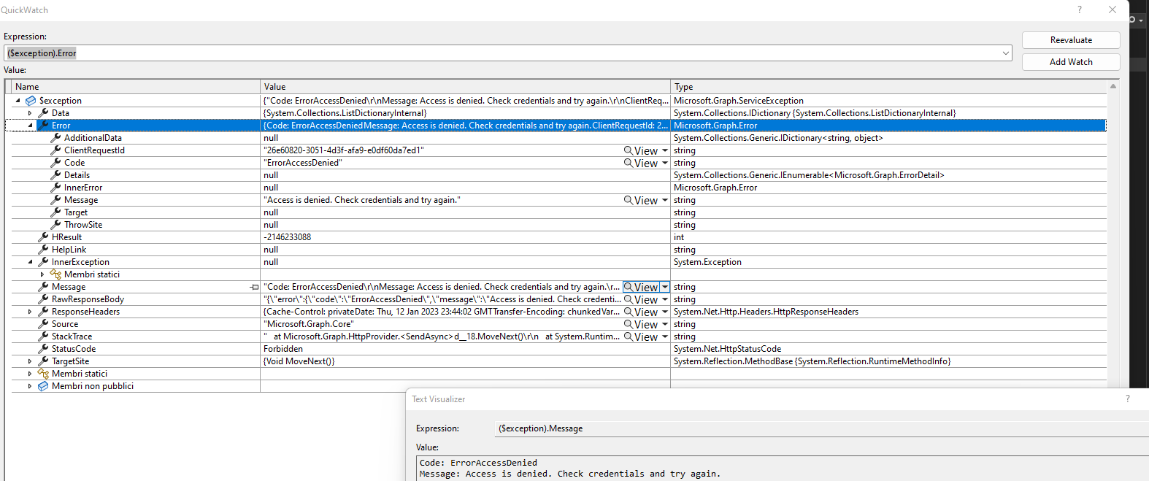Click the wrench icon beside Details
The height and width of the screenshot is (481, 1149).
[55, 175]
